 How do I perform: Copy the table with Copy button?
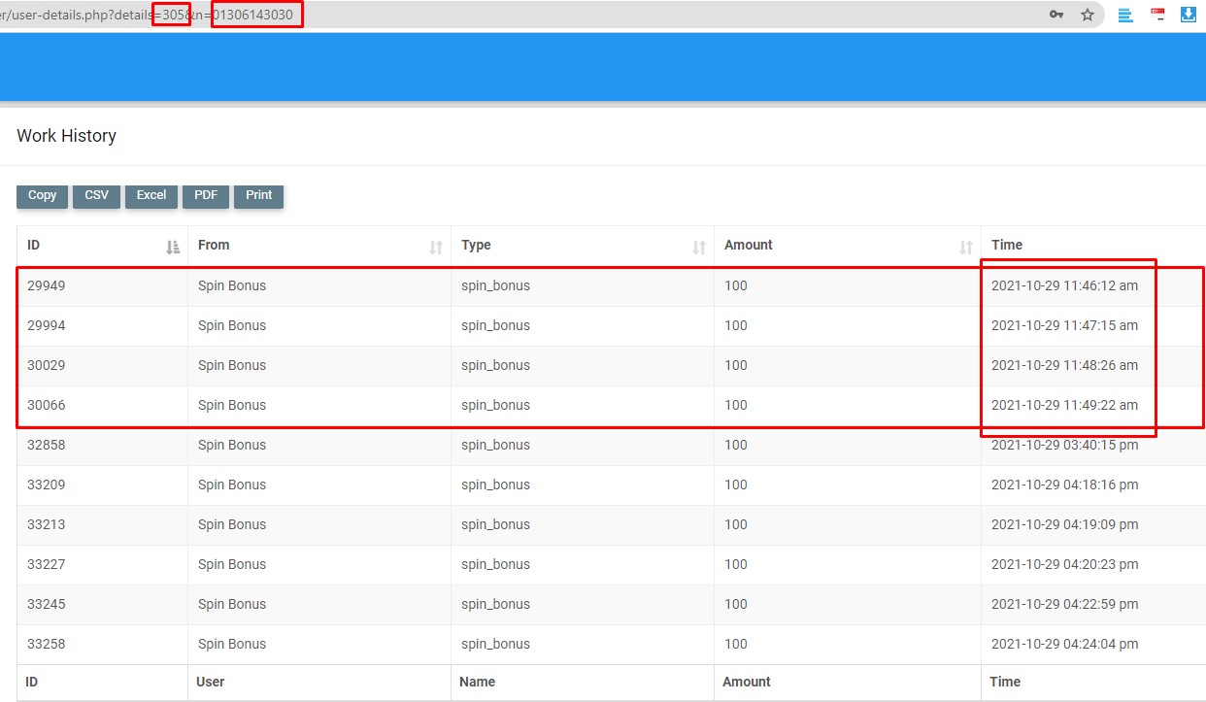click(x=42, y=196)
